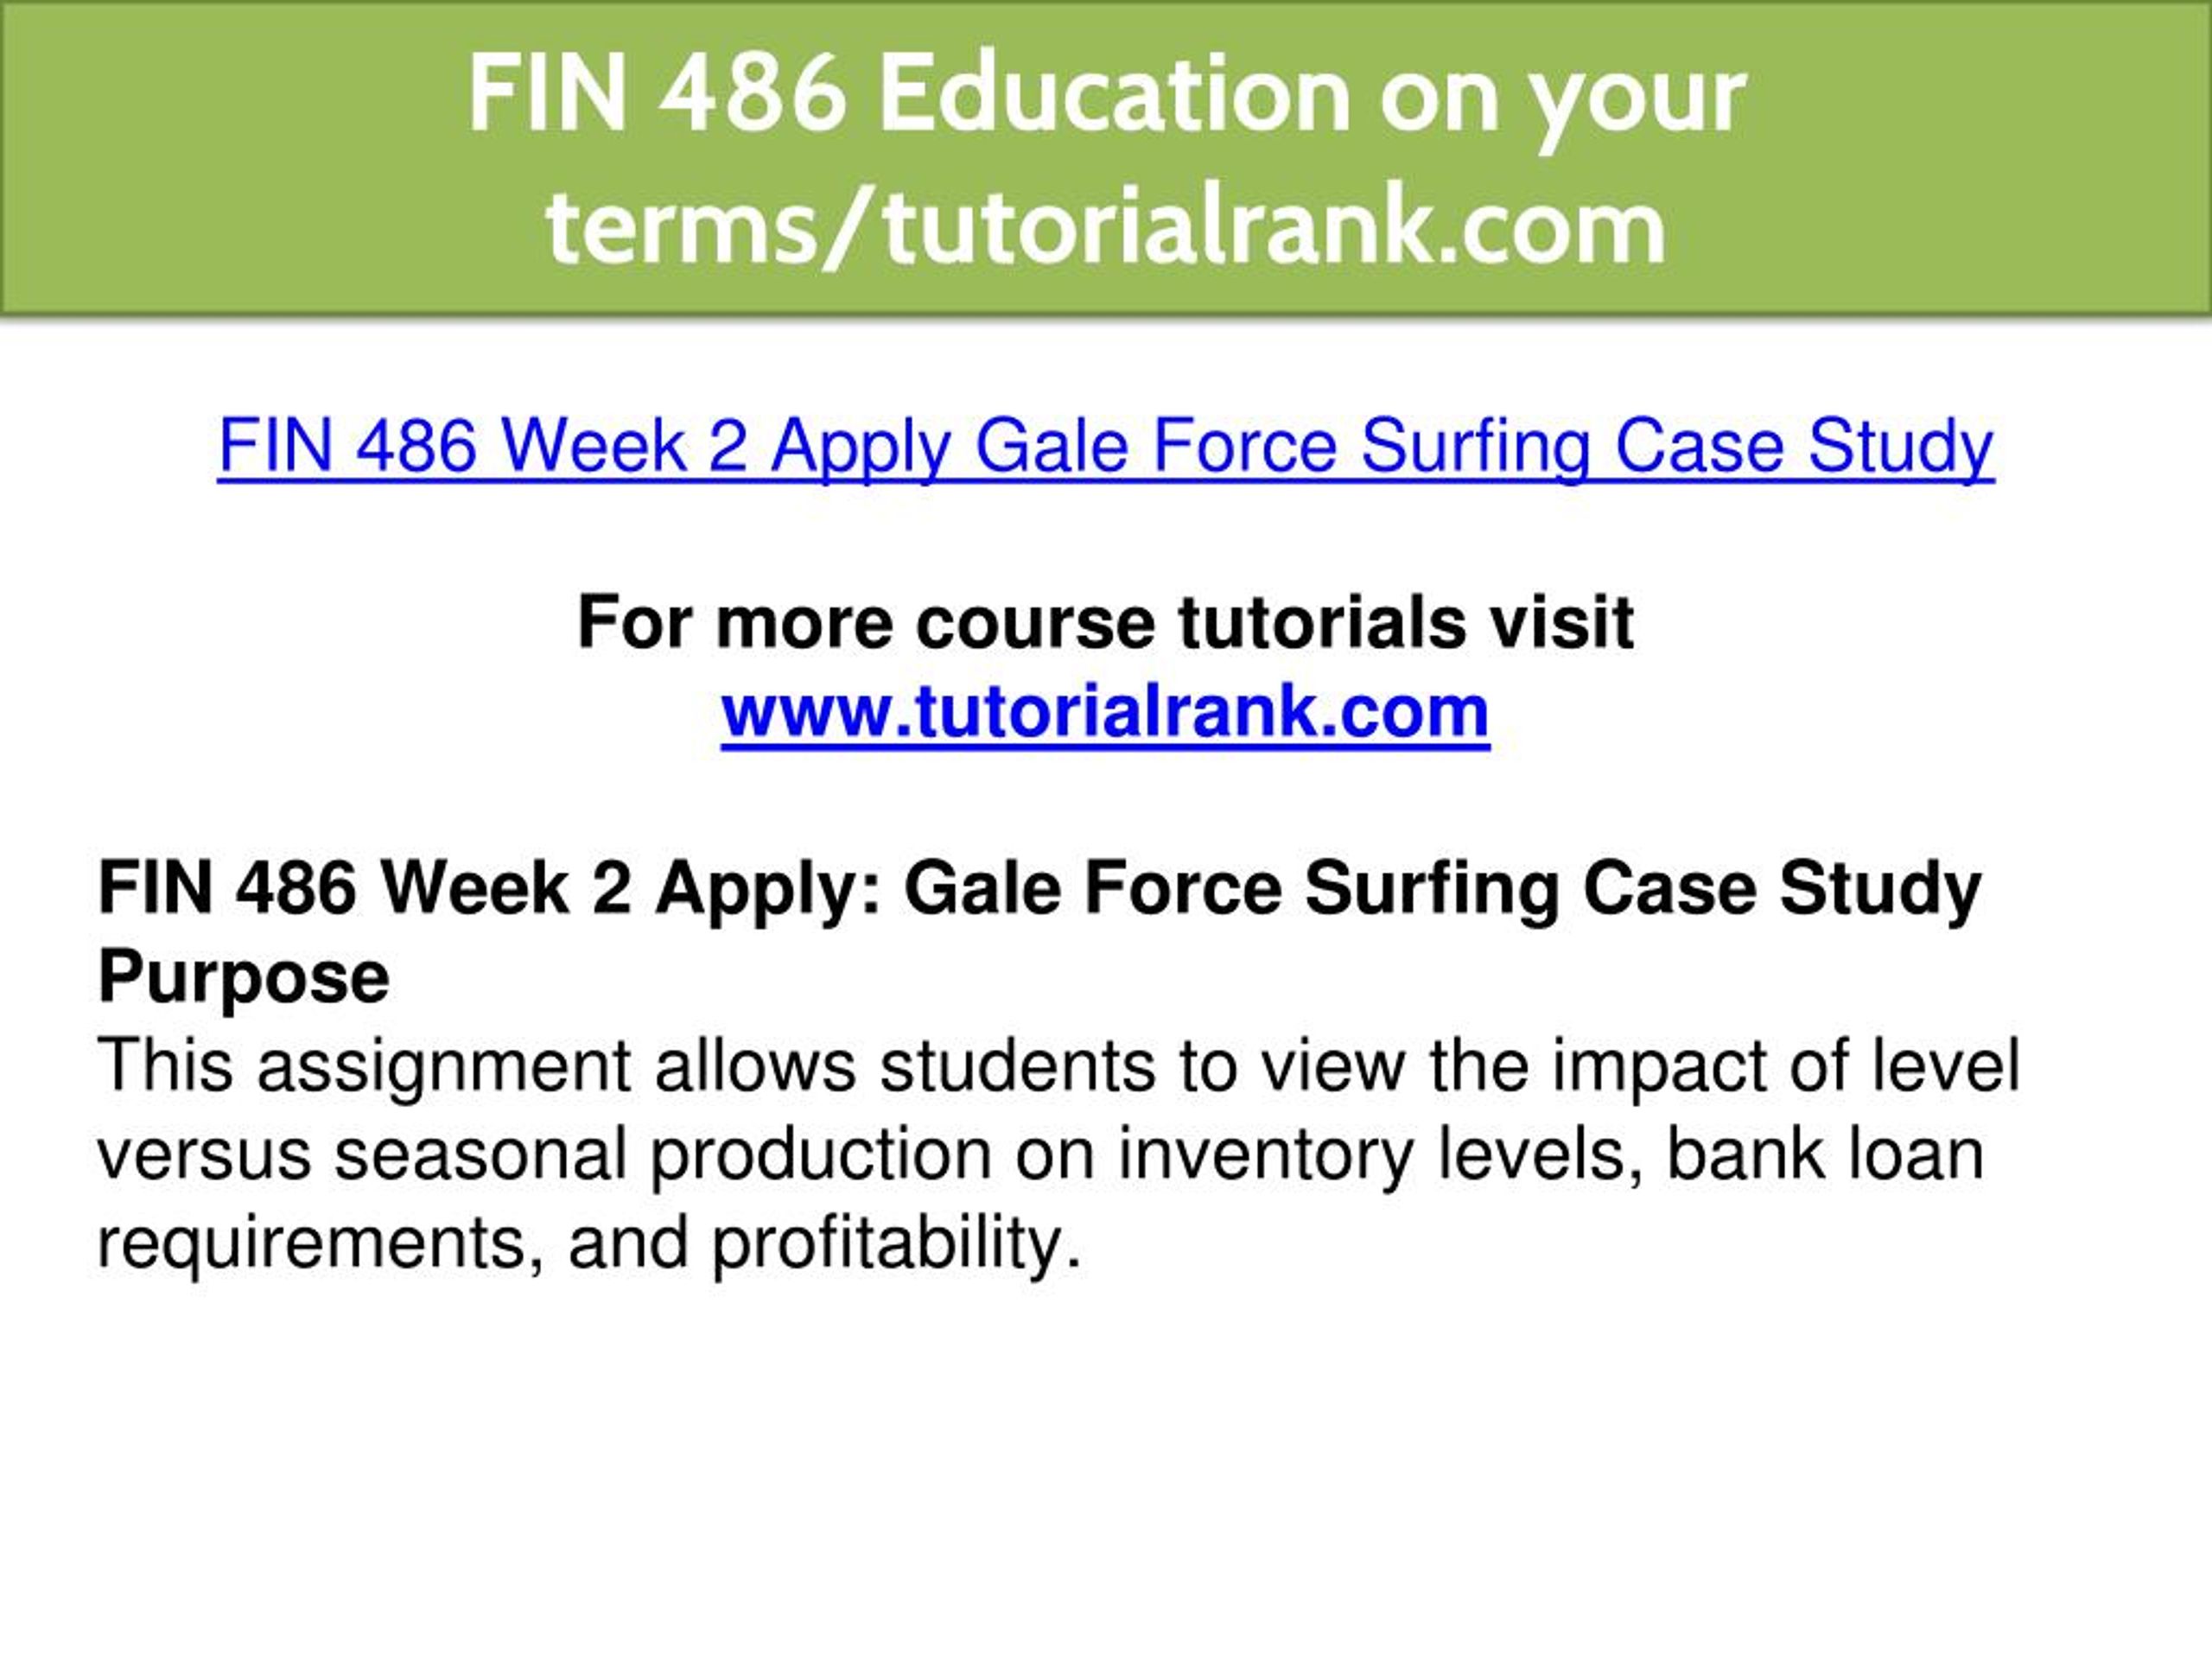Visit the www.tutorialrank.com link
This screenshot has width=2212, height=1659.
coord(1105,712)
